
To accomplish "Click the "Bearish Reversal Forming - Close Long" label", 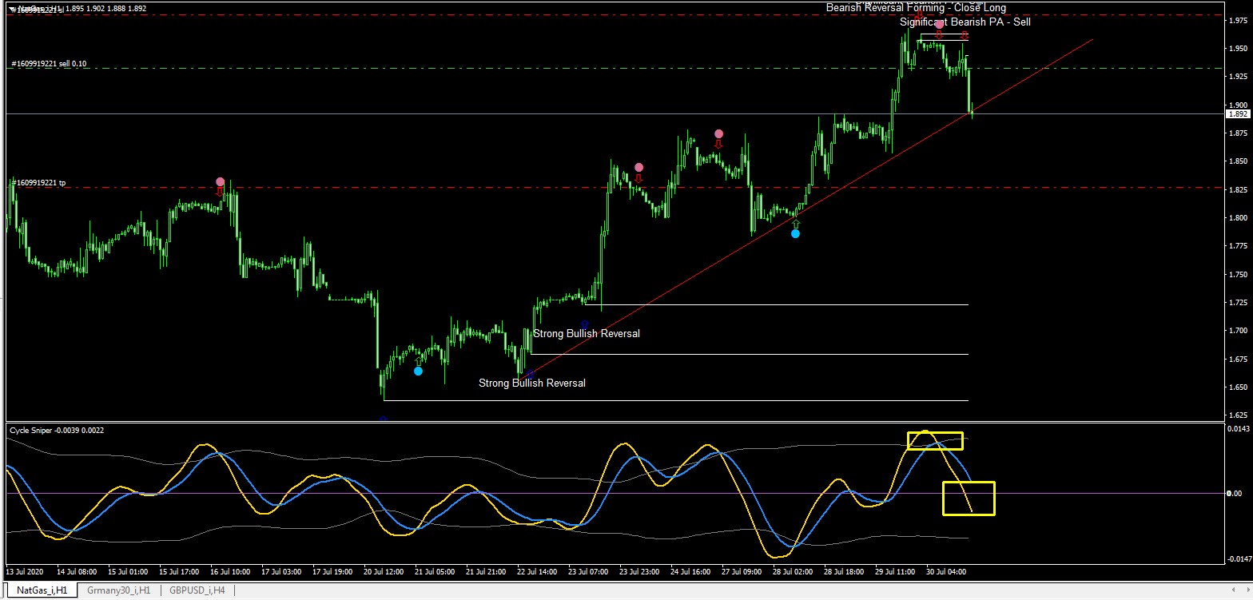I will [x=916, y=8].
